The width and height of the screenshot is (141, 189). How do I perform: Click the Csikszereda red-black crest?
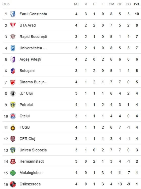click(x=13, y=184)
